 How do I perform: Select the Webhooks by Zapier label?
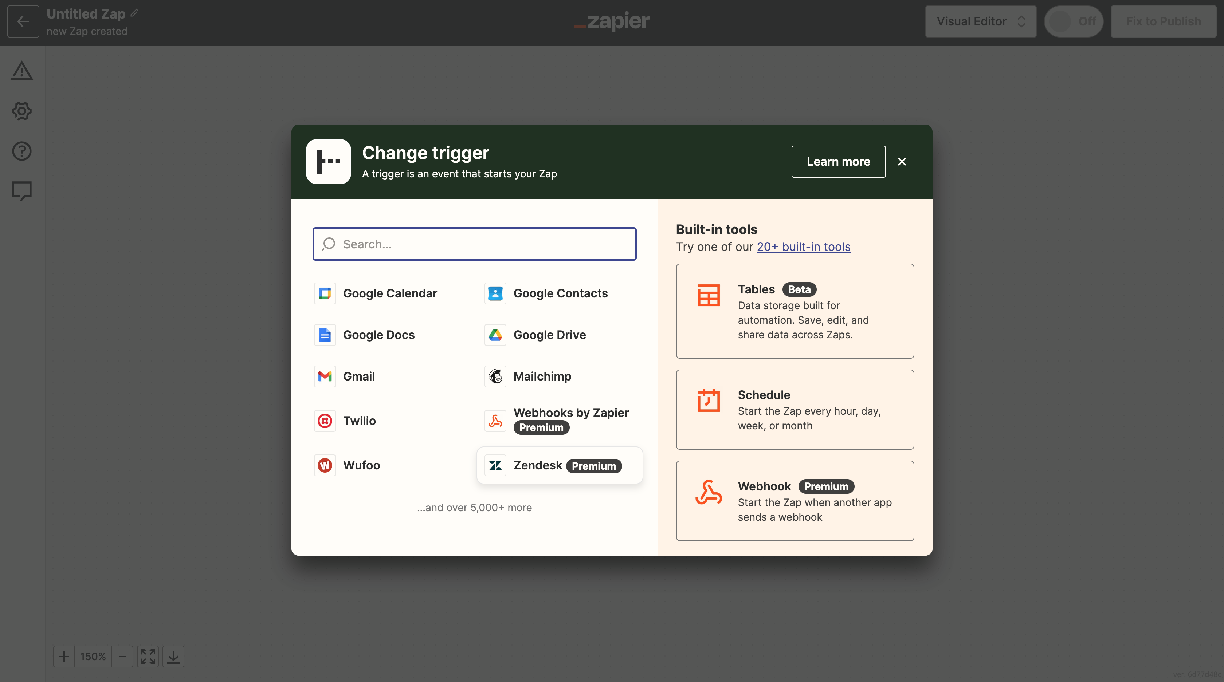click(x=571, y=413)
